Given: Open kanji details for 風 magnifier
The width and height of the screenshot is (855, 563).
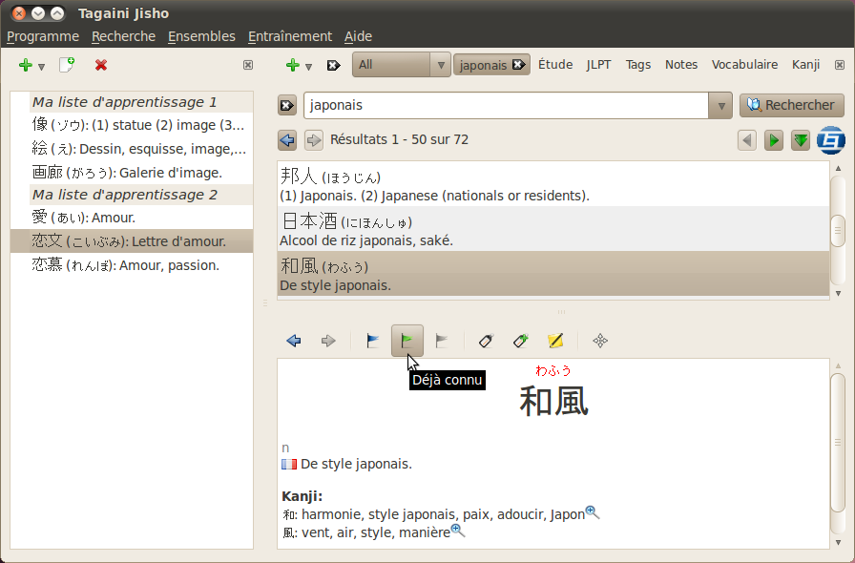Looking at the screenshot, I should coord(458,531).
